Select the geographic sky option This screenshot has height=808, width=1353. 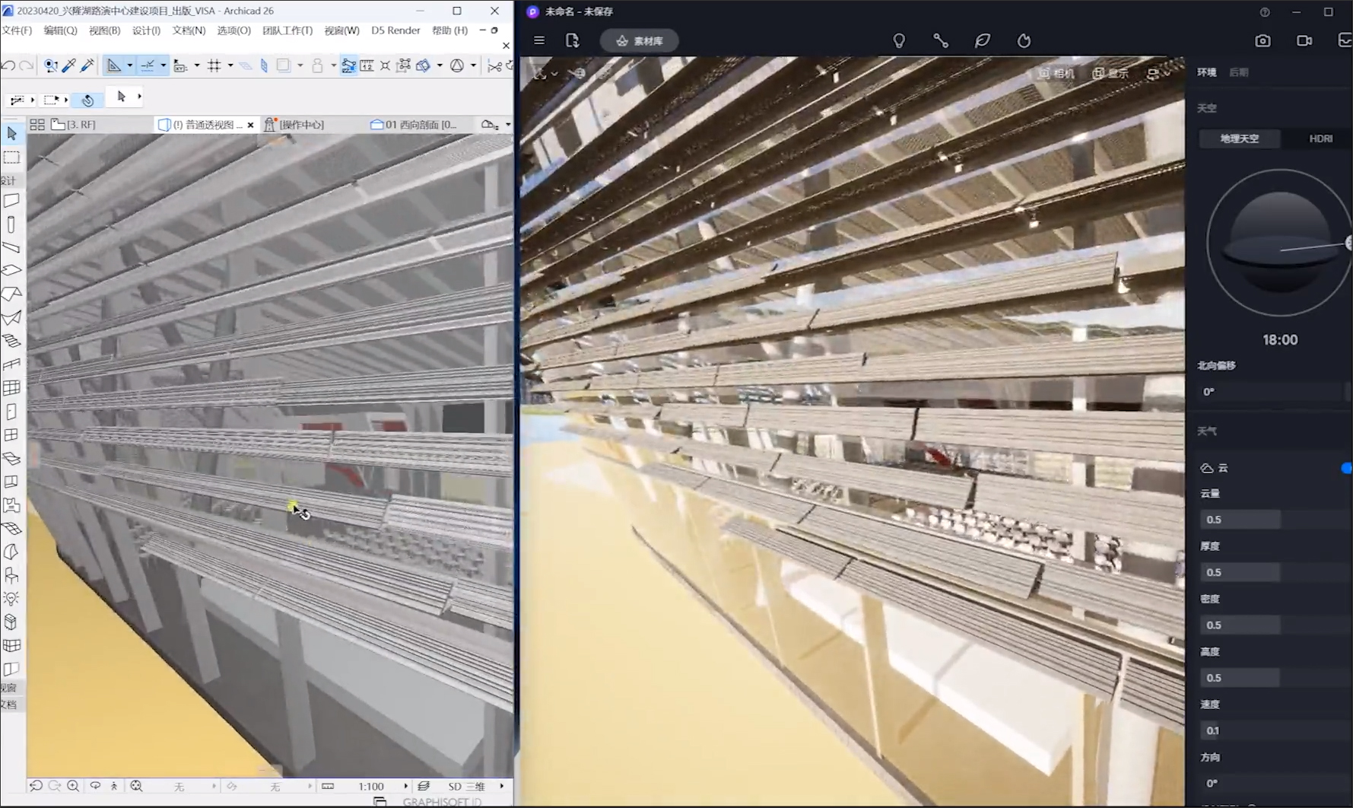coord(1239,138)
